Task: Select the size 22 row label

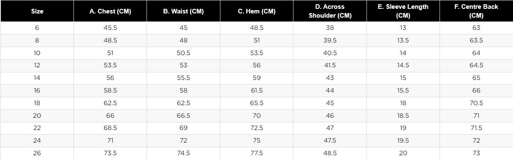Action: [37, 128]
